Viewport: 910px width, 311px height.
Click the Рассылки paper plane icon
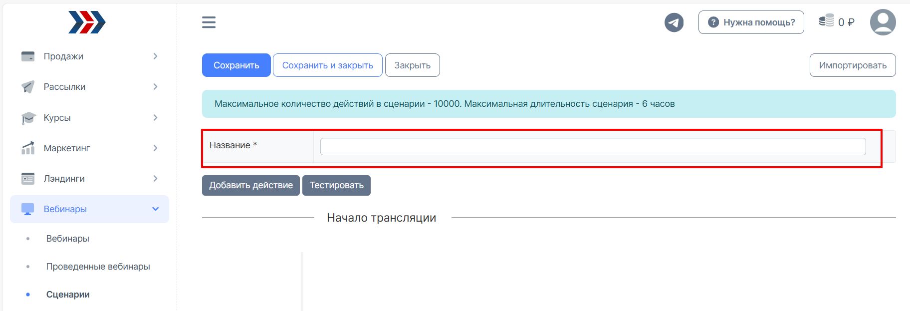coord(28,87)
